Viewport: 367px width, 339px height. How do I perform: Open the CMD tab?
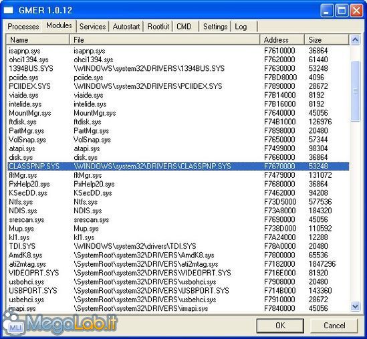click(184, 27)
